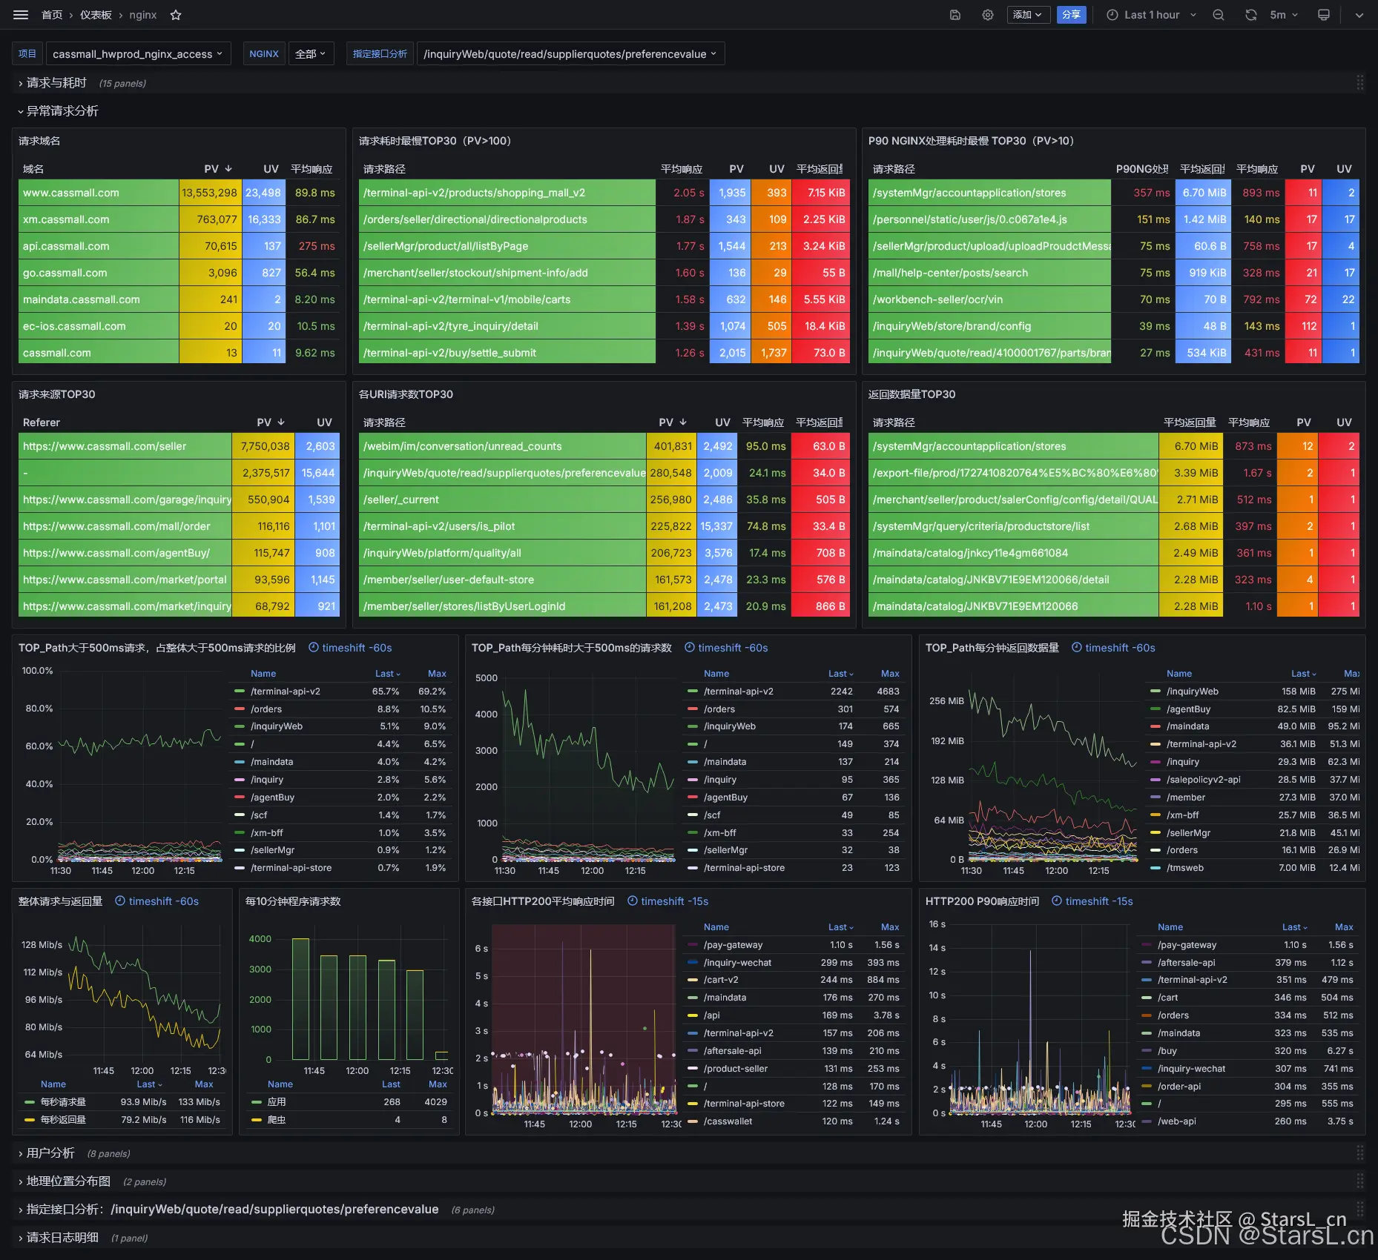This screenshot has height=1260, width=1378.
Task: Select the 6.70 MiB cell in 返回数据量TOP30
Action: pyautogui.click(x=1190, y=446)
